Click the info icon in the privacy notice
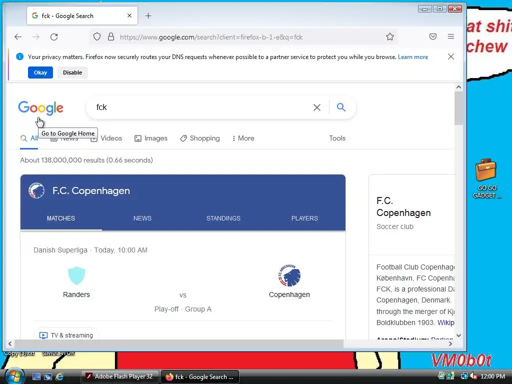The image size is (512, 384). (x=19, y=56)
